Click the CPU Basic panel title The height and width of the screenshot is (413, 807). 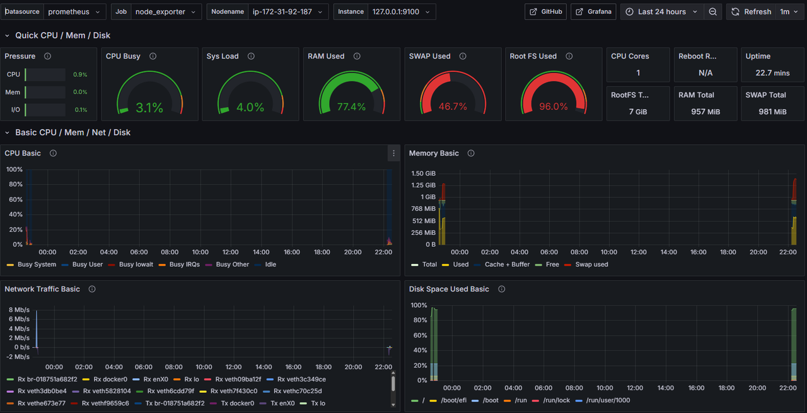tap(23, 153)
